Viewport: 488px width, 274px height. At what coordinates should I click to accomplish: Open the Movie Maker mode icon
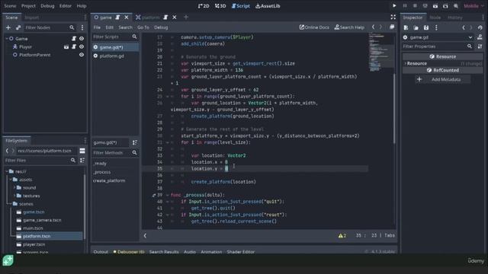[x=456, y=5]
